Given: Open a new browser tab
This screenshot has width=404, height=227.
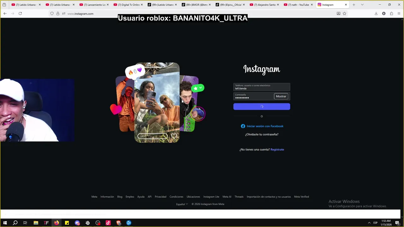Looking at the screenshot, I should point(354,5).
